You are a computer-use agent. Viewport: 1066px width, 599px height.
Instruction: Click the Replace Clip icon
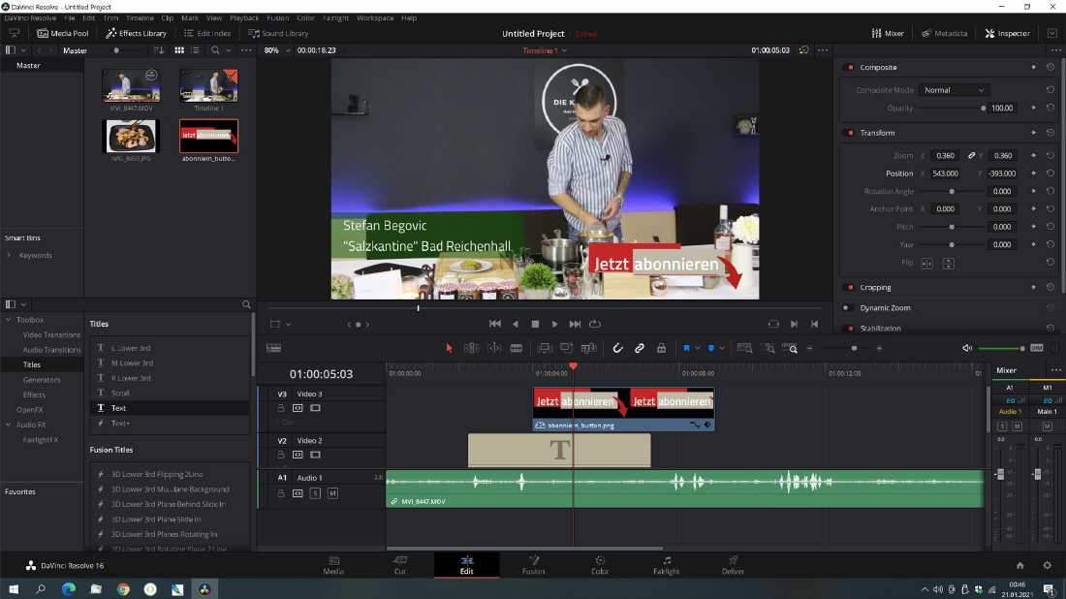pos(589,348)
